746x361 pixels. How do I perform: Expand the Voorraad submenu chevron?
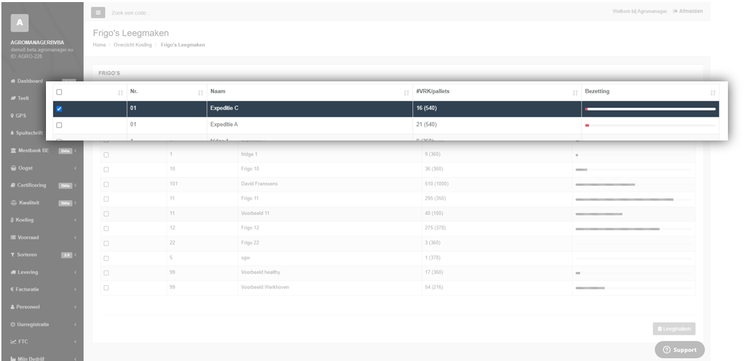(75, 237)
